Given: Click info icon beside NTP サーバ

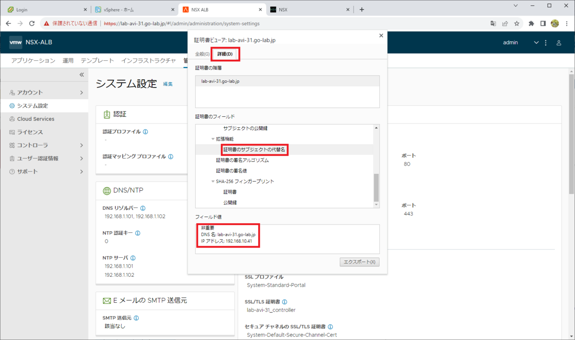Looking at the screenshot, I should 133,258.
